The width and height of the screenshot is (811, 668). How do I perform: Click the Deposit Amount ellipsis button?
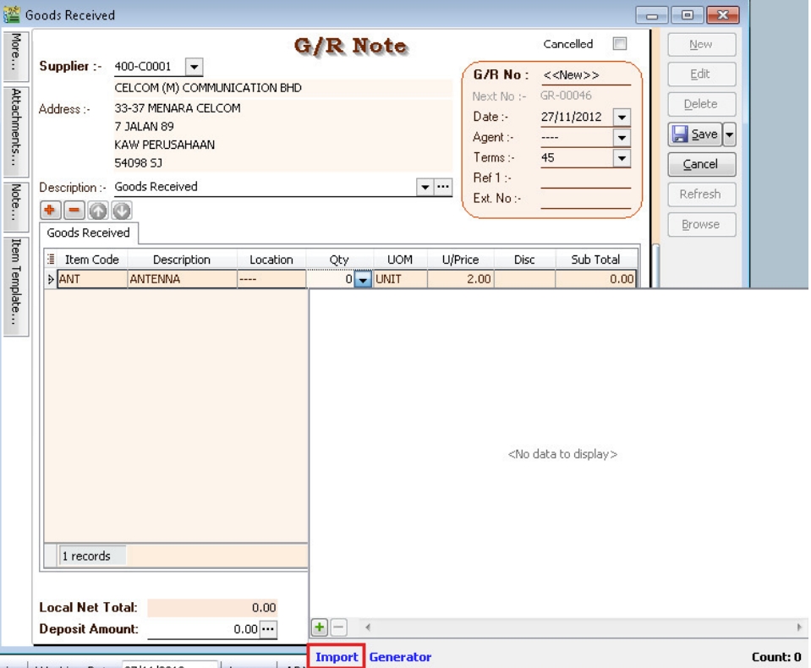coord(268,629)
